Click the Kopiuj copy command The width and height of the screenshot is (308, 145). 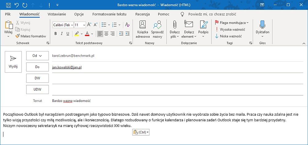tap(23, 30)
